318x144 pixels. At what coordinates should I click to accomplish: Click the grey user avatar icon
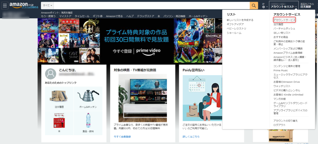[51, 74]
